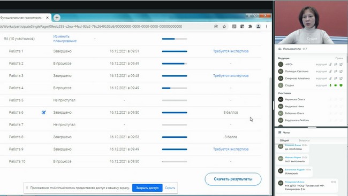Click the share page icon in address bar
This screenshot has width=348, height=196.
point(216,26)
